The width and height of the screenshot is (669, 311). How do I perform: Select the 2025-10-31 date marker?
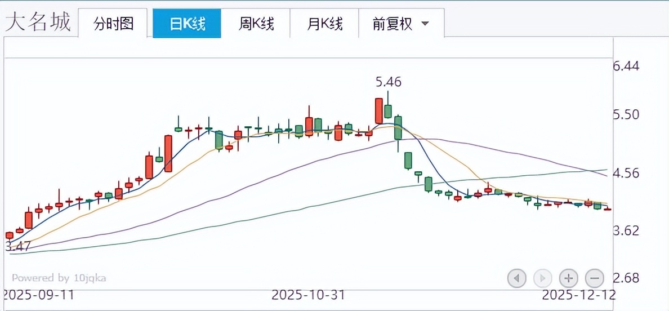pyautogui.click(x=308, y=295)
